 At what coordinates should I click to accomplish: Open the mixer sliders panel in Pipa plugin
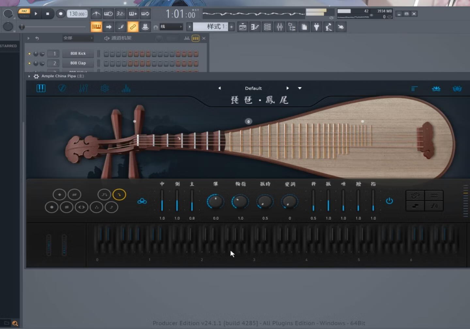(83, 88)
